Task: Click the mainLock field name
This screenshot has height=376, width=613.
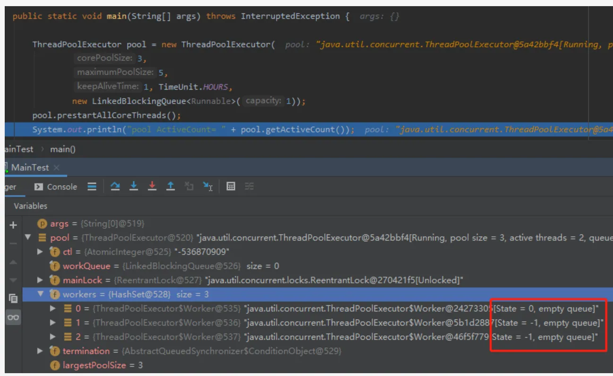Action: (82, 280)
